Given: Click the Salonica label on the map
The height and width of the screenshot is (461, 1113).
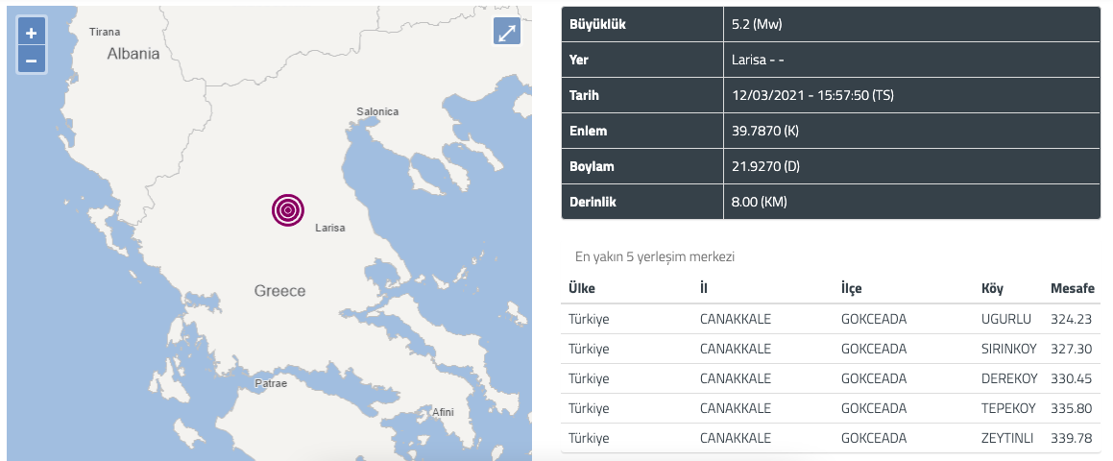Looking at the screenshot, I should tap(377, 111).
